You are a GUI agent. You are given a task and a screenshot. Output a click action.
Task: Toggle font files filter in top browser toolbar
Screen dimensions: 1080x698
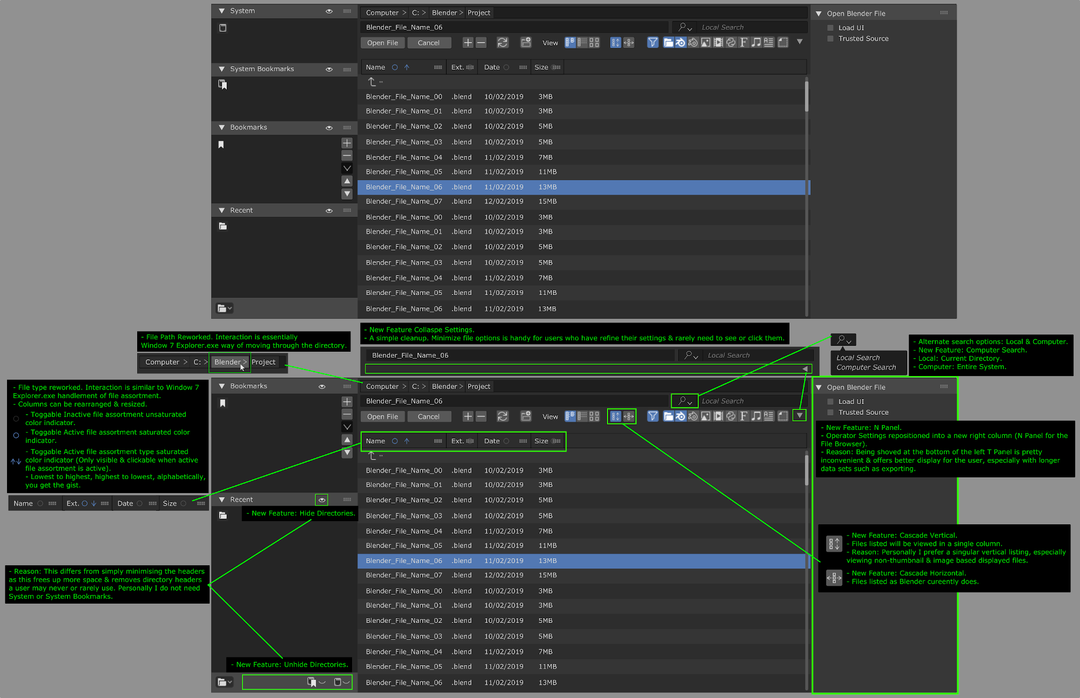click(744, 43)
